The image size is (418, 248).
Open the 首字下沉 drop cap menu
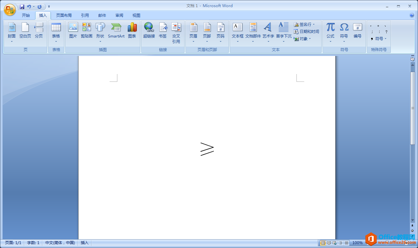pyautogui.click(x=284, y=33)
